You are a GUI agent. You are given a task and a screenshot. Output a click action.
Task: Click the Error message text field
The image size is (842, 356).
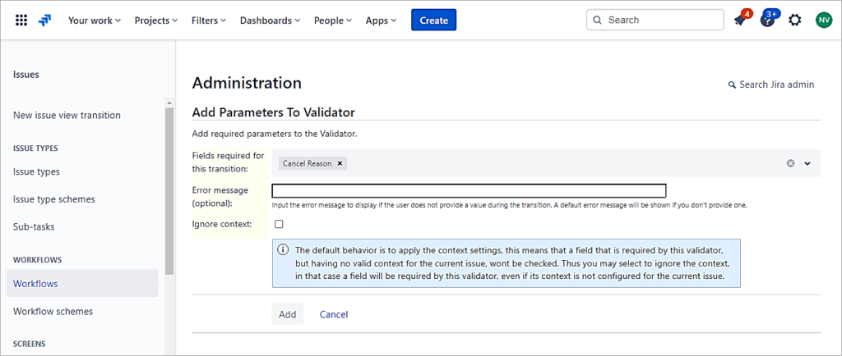[469, 190]
